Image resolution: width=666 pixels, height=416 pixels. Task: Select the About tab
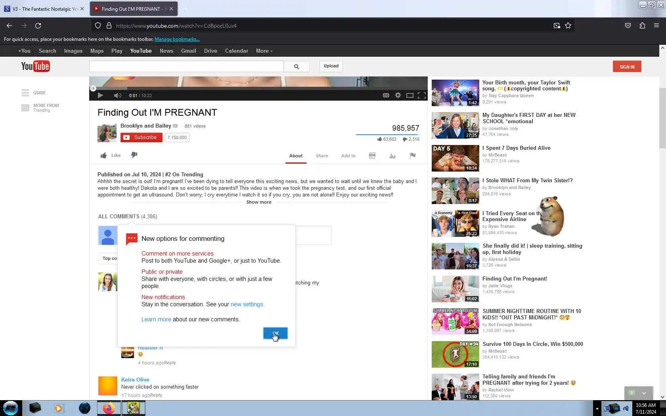coord(296,156)
